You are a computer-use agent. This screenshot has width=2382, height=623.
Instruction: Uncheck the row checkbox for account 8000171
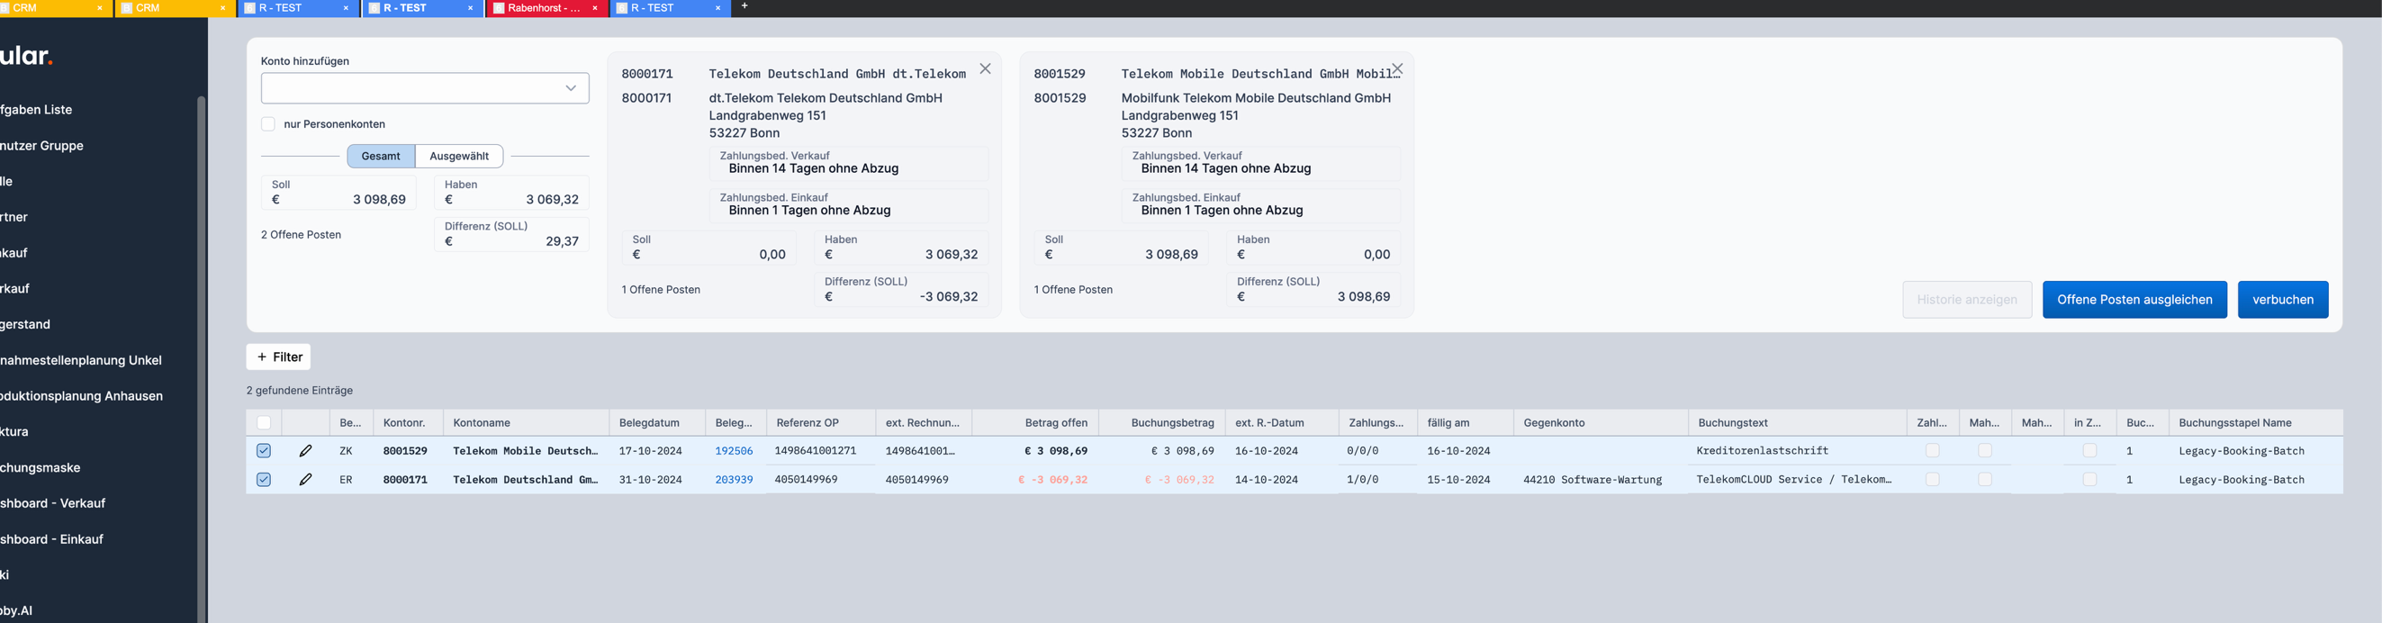click(264, 480)
